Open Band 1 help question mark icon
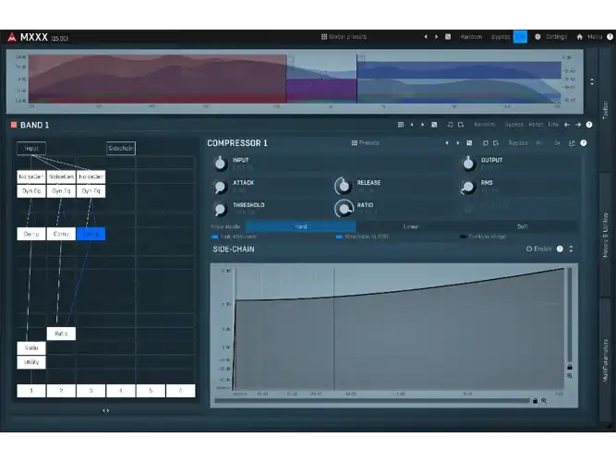616x462 pixels. coord(589,125)
